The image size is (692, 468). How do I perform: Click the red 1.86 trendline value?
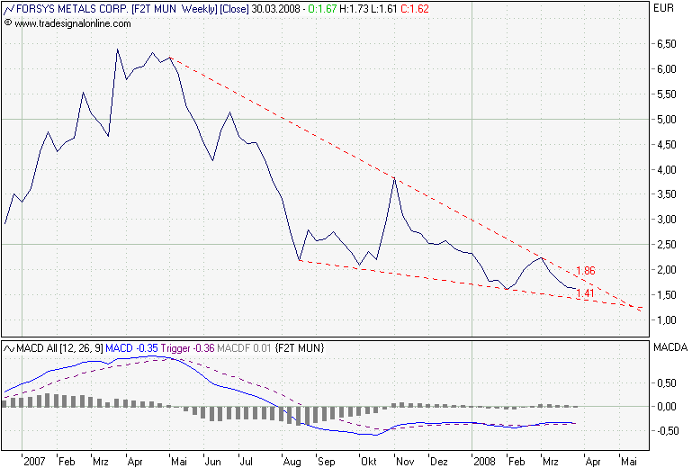[x=586, y=271]
